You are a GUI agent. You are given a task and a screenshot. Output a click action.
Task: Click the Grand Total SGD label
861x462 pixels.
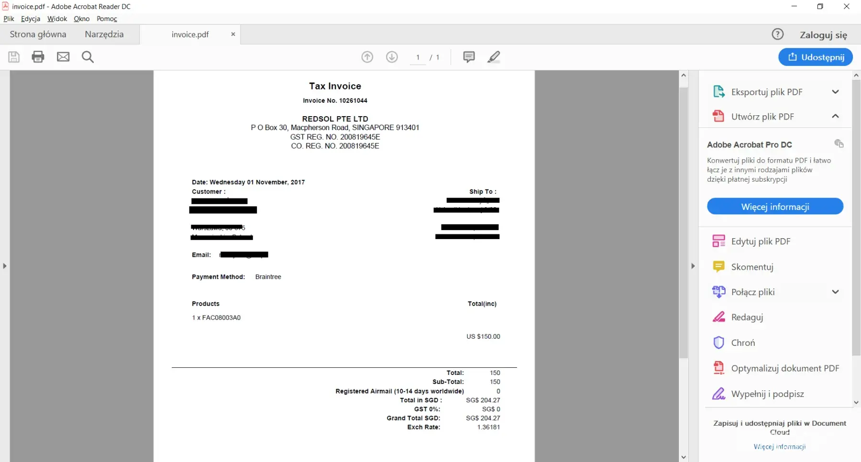(x=413, y=418)
